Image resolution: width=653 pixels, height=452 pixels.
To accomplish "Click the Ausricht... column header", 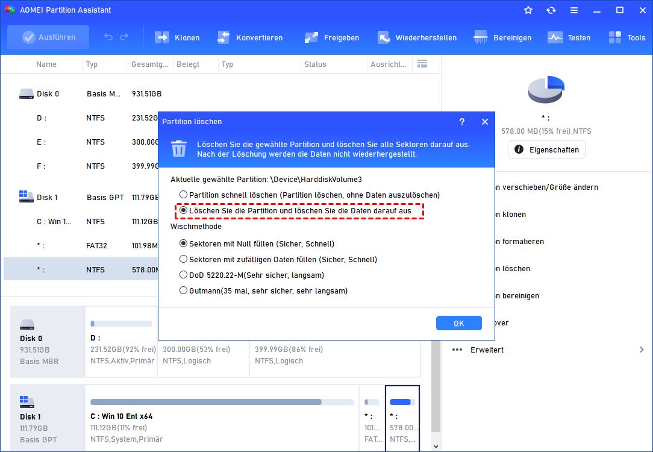I will click(x=388, y=64).
